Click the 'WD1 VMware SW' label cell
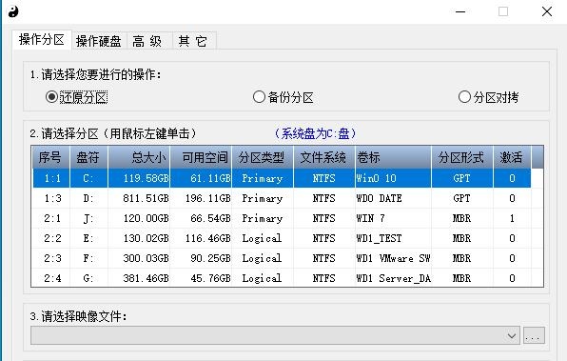This screenshot has height=361, width=567. 394,258
